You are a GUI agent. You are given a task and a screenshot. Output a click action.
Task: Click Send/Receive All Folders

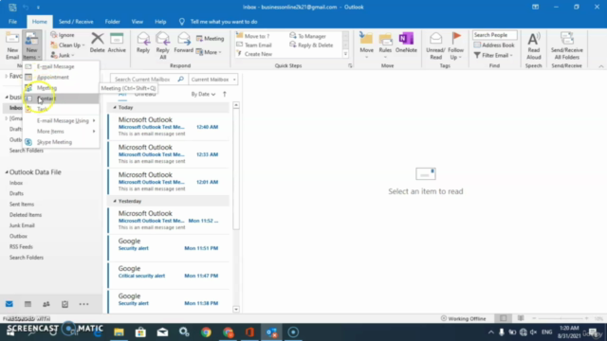(x=567, y=45)
